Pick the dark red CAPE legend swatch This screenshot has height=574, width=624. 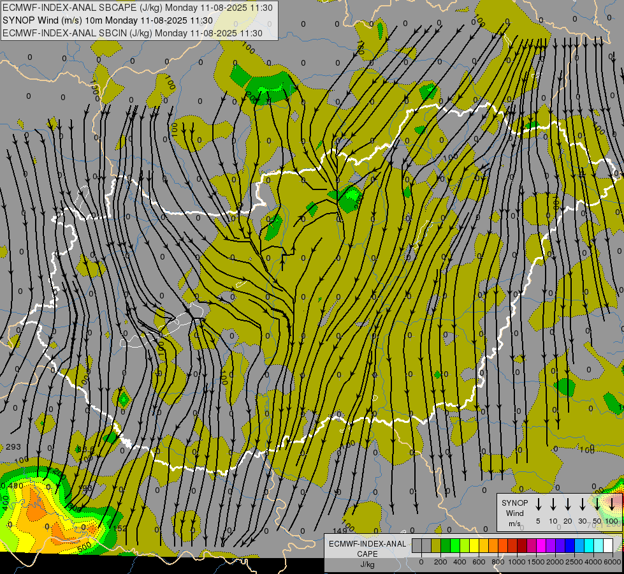point(522,545)
